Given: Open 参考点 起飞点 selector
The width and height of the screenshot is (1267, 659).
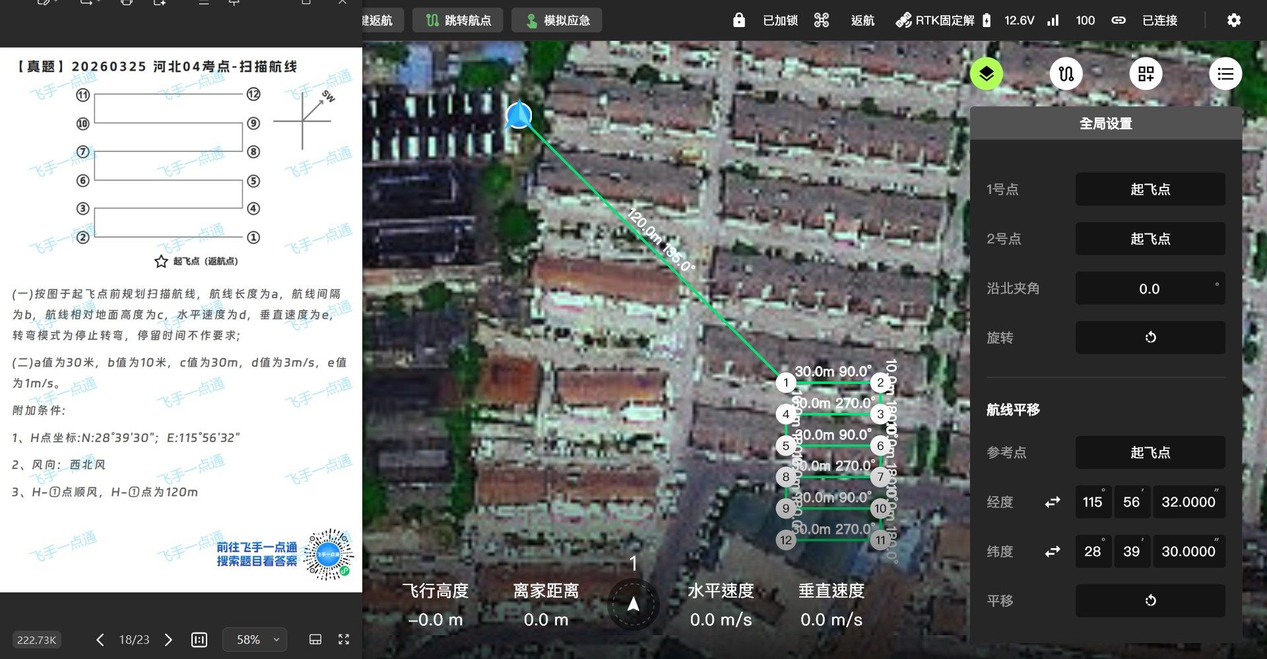Looking at the screenshot, I should tap(1150, 453).
